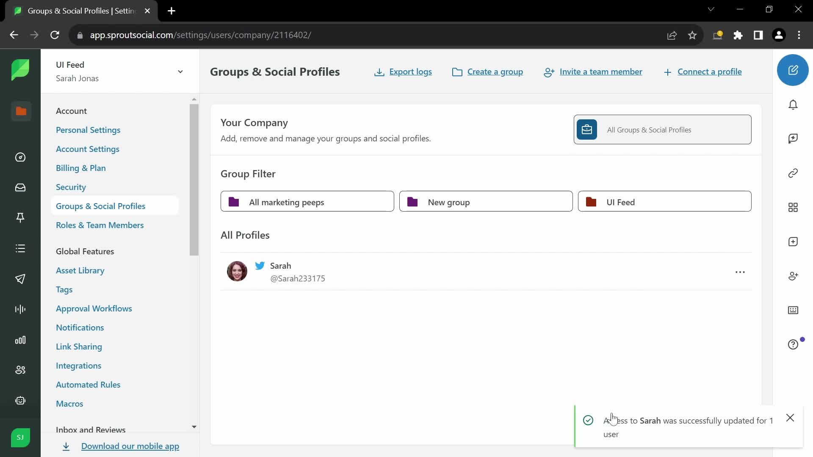813x457 pixels.
Task: Open a new browser tab
Action: (x=171, y=11)
